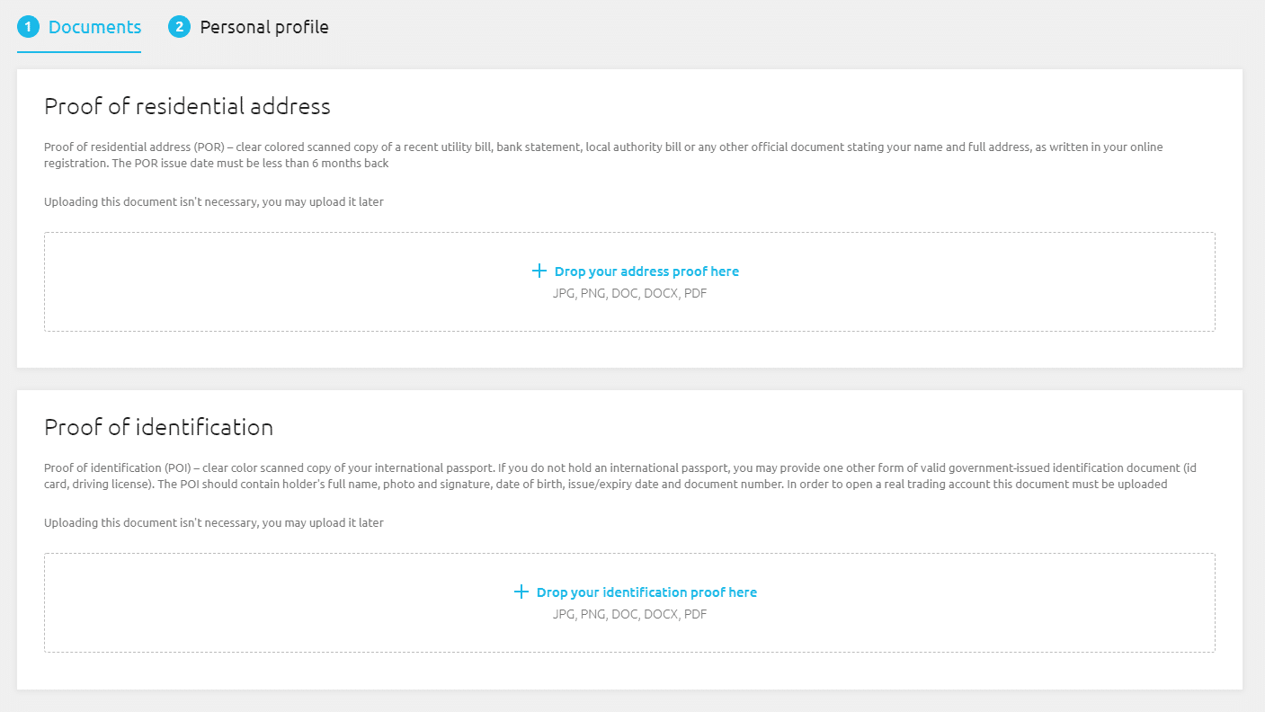The image size is (1265, 712).
Task: Click empty space inside the address proof drop zone
Action: pos(270,282)
